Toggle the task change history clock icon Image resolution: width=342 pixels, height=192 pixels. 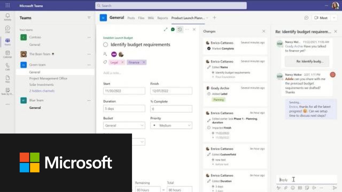pyautogui.click(x=180, y=29)
